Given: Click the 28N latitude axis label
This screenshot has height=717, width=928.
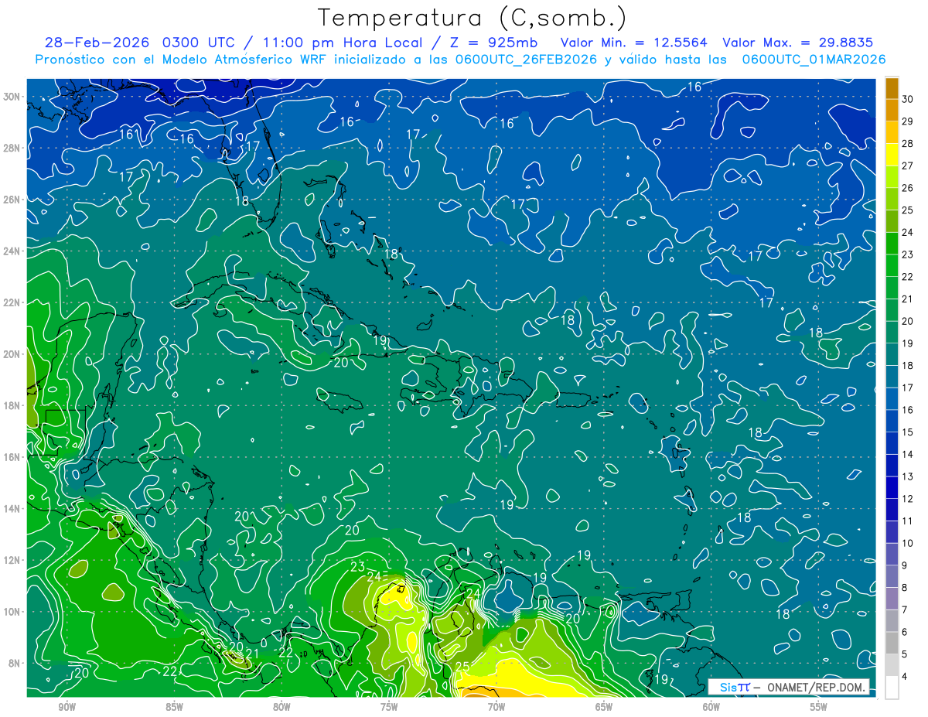Looking at the screenshot, I should [13, 148].
